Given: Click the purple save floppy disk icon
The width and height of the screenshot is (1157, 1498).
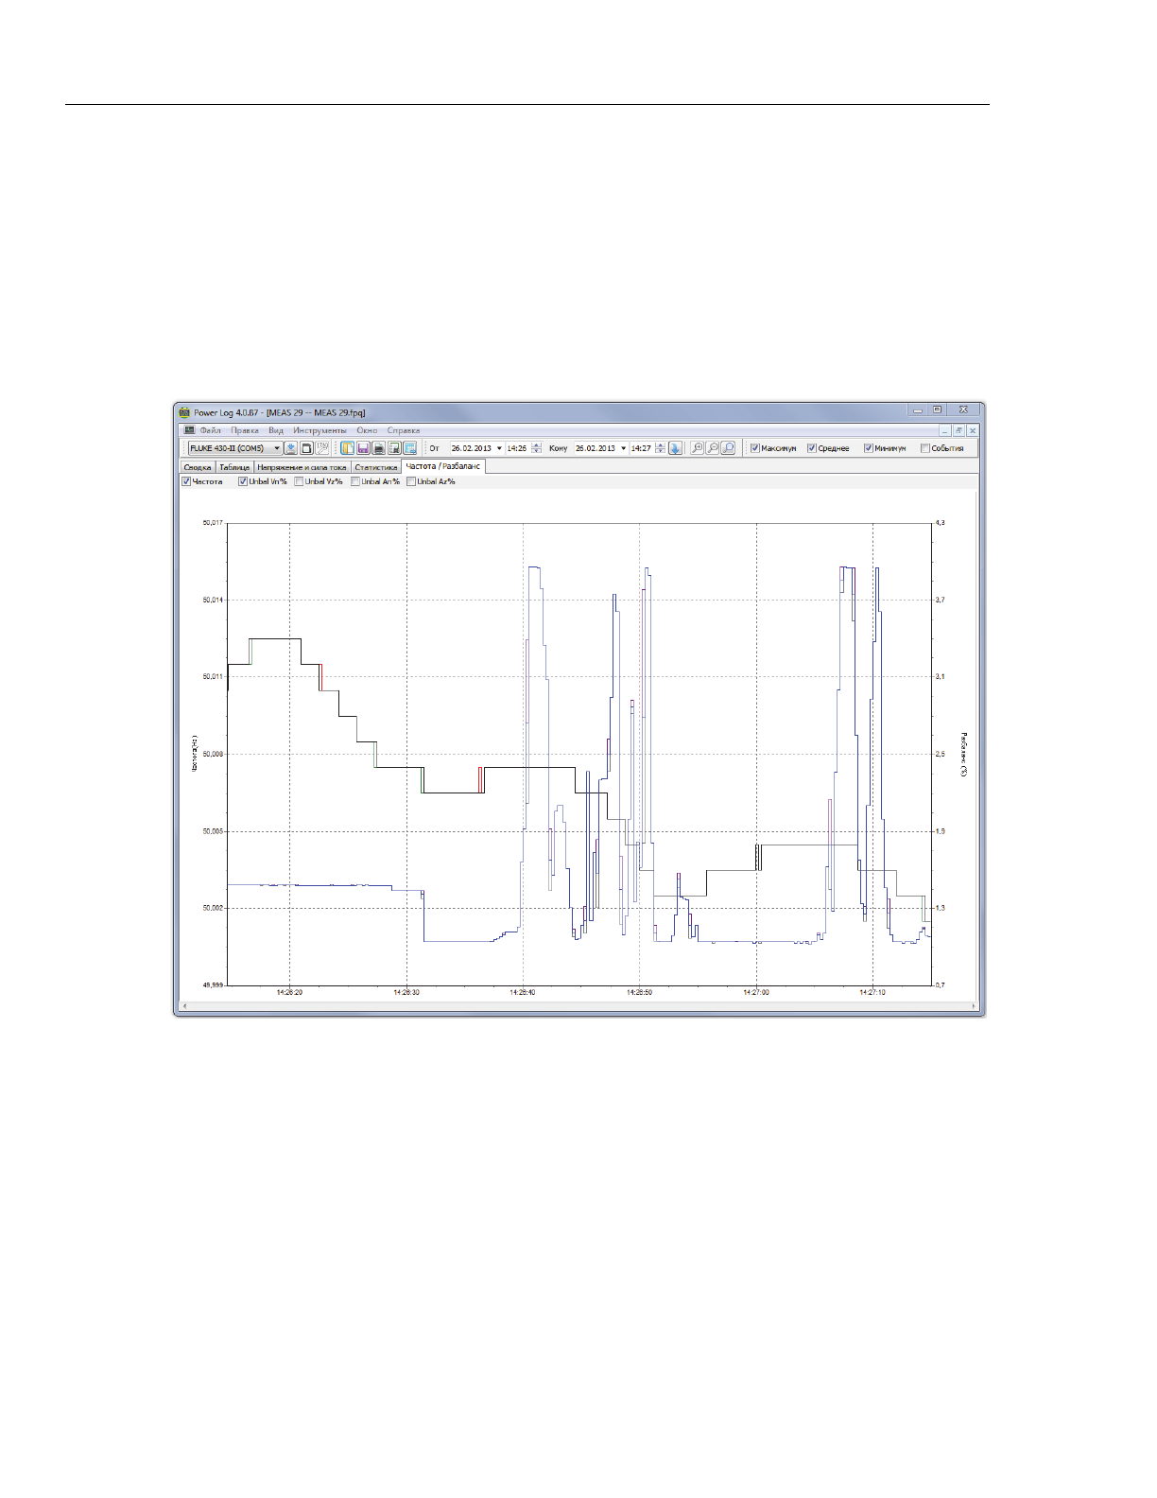Looking at the screenshot, I should (x=363, y=448).
